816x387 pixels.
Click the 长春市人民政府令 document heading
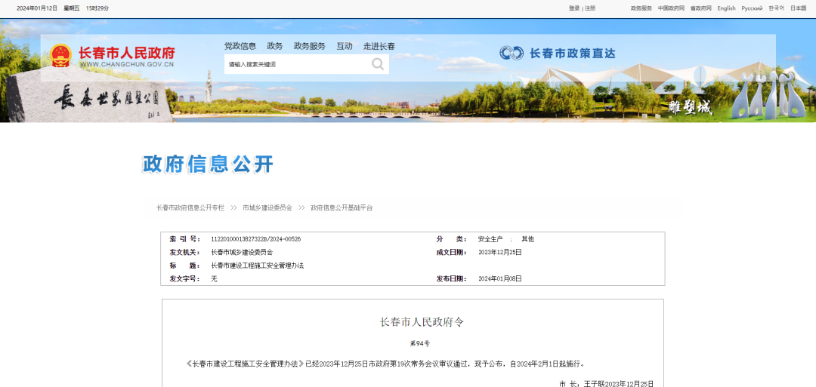422,322
